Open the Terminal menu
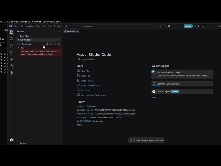 (58, 26)
